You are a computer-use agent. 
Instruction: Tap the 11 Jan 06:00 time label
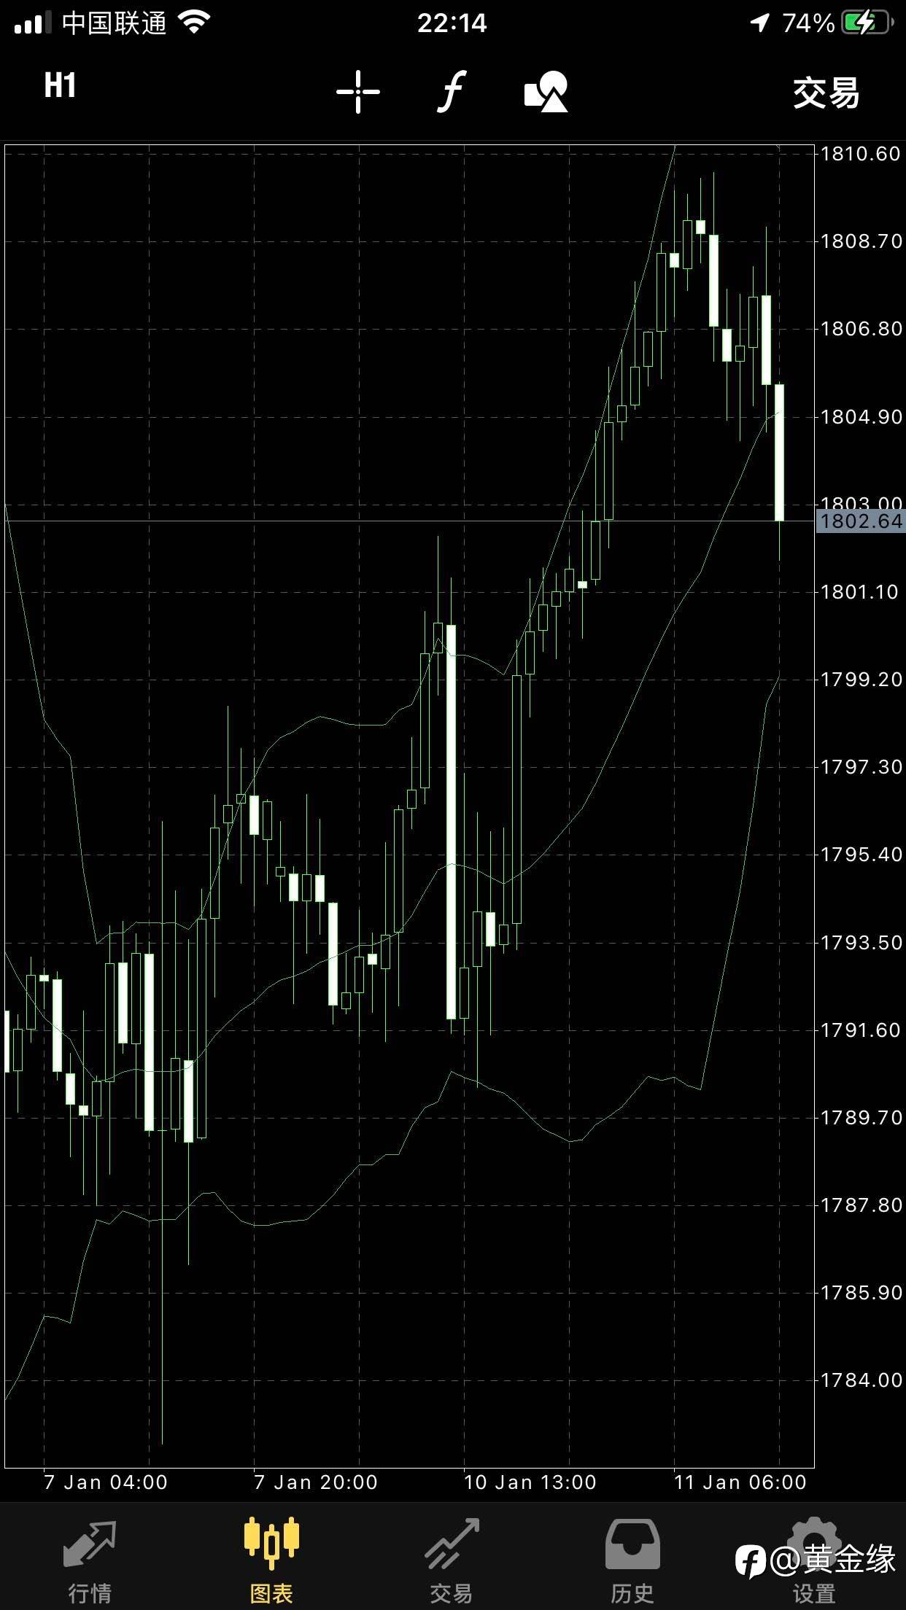coord(740,1482)
